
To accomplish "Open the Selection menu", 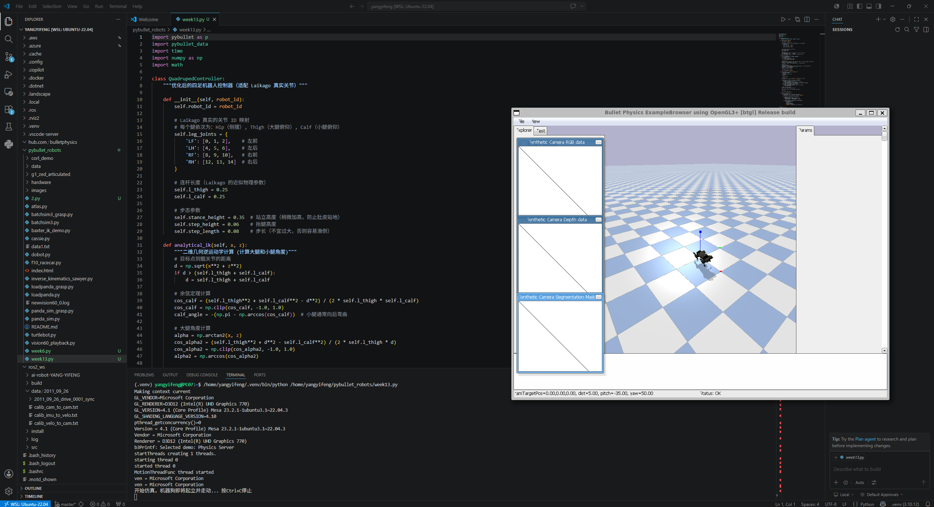I will 52,6.
